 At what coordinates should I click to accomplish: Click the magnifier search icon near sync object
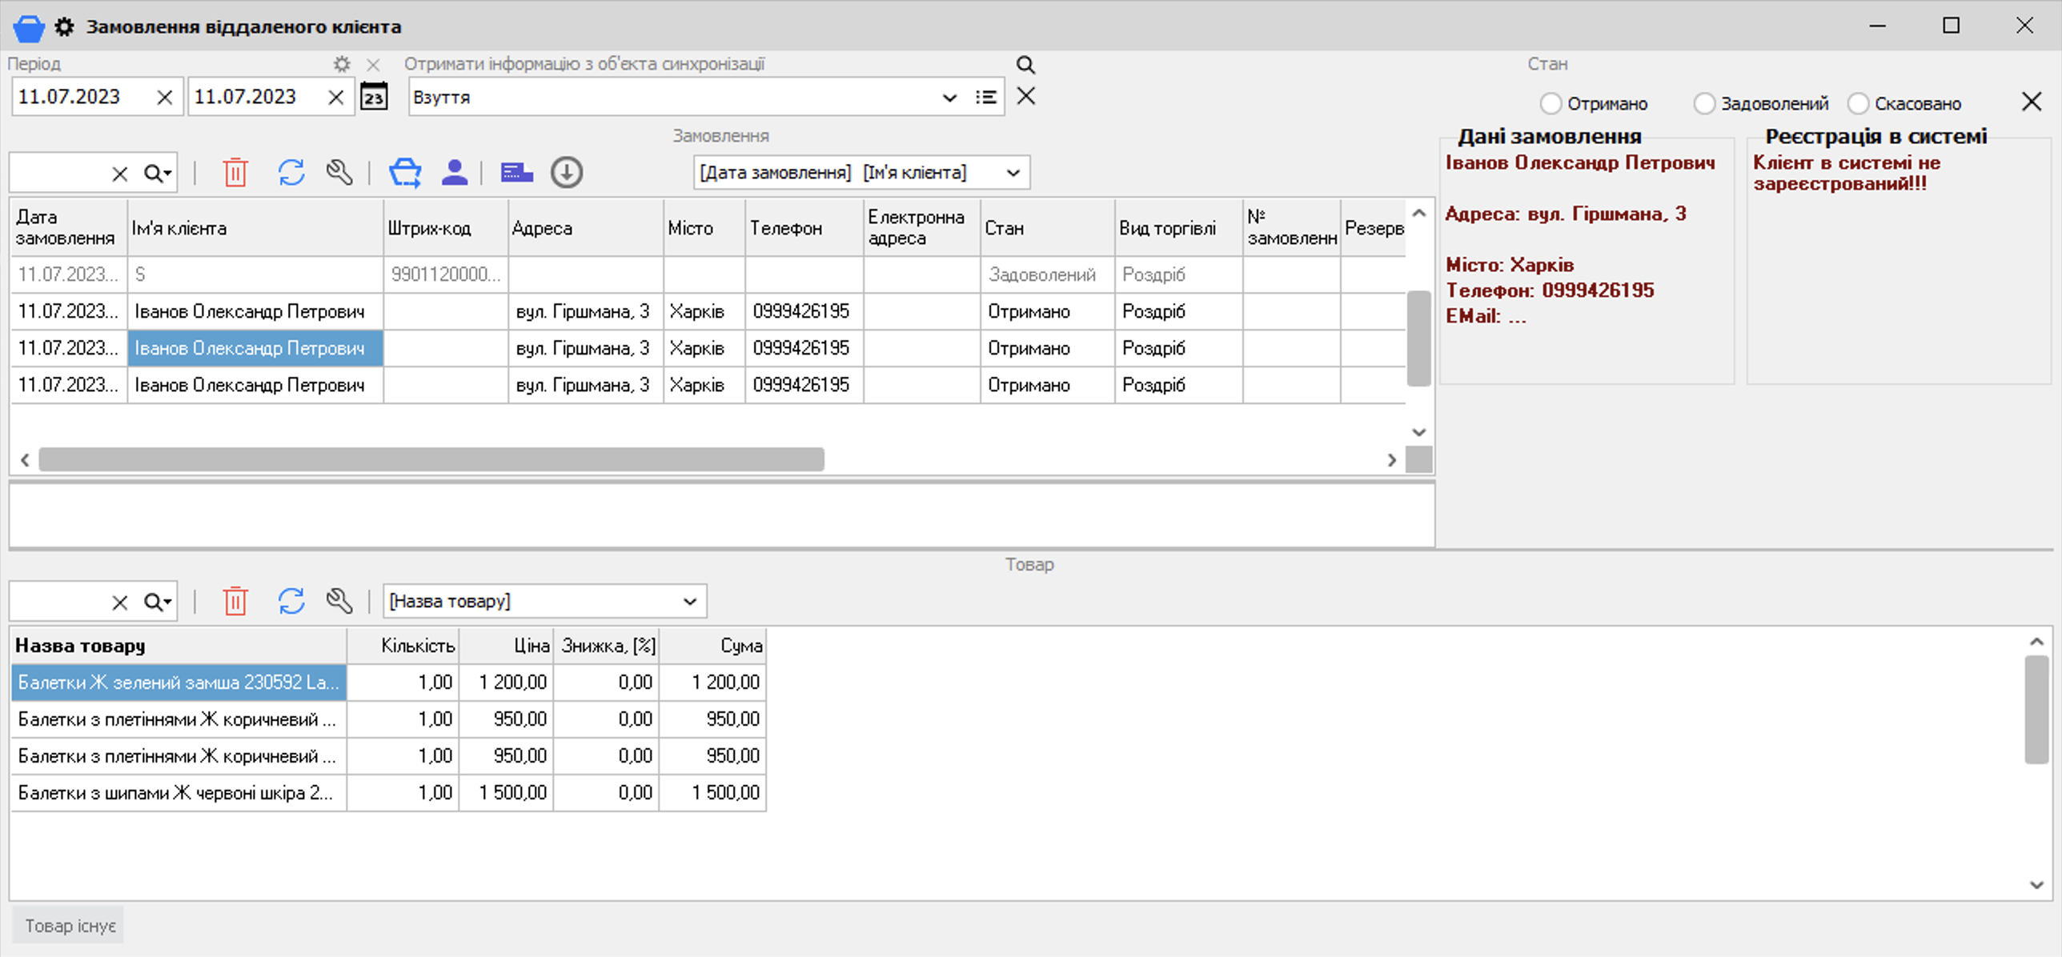coord(1025,65)
